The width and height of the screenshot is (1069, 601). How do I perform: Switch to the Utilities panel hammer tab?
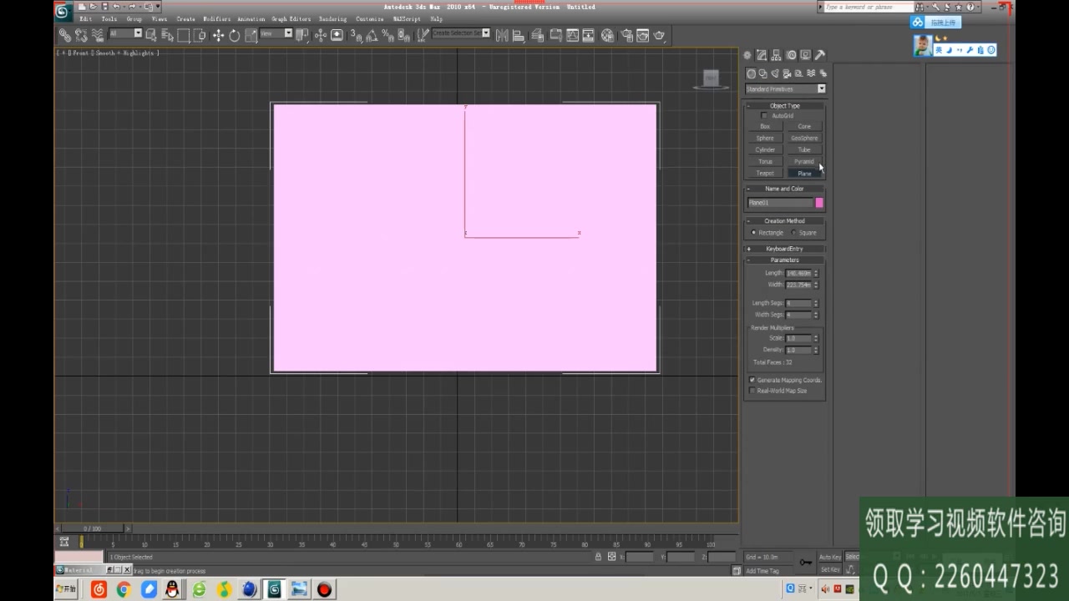coord(820,55)
